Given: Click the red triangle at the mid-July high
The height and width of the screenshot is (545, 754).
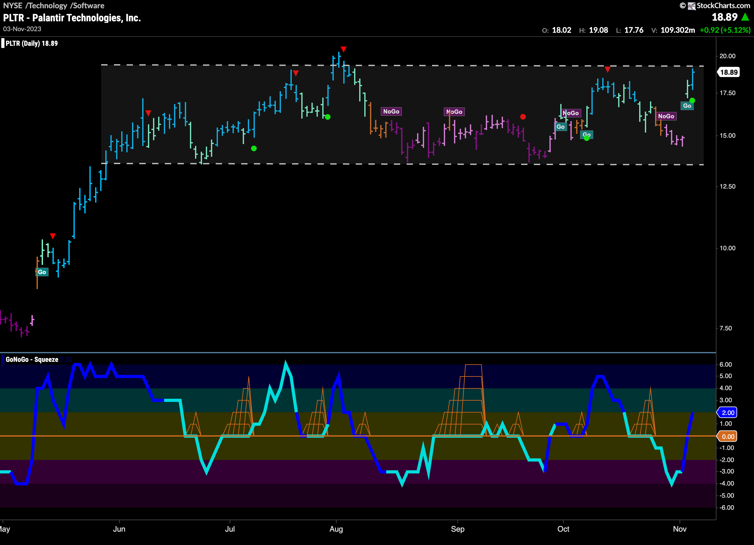Looking at the screenshot, I should coord(296,73).
